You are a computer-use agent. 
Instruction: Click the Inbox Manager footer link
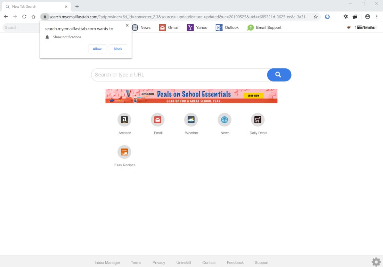[x=107, y=262]
